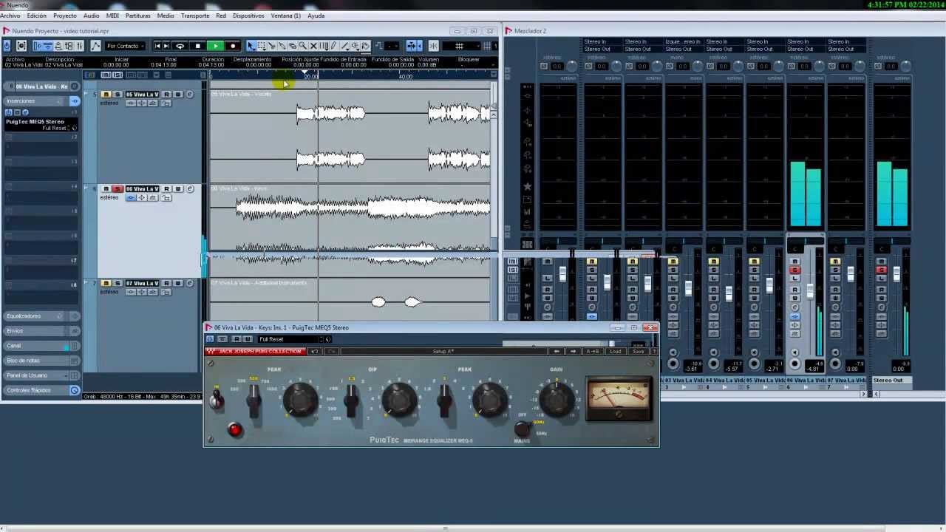
Task: Disable Solo on Stereo Out mixer channel
Action: click(881, 270)
